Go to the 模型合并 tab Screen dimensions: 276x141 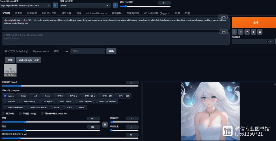(66, 13)
